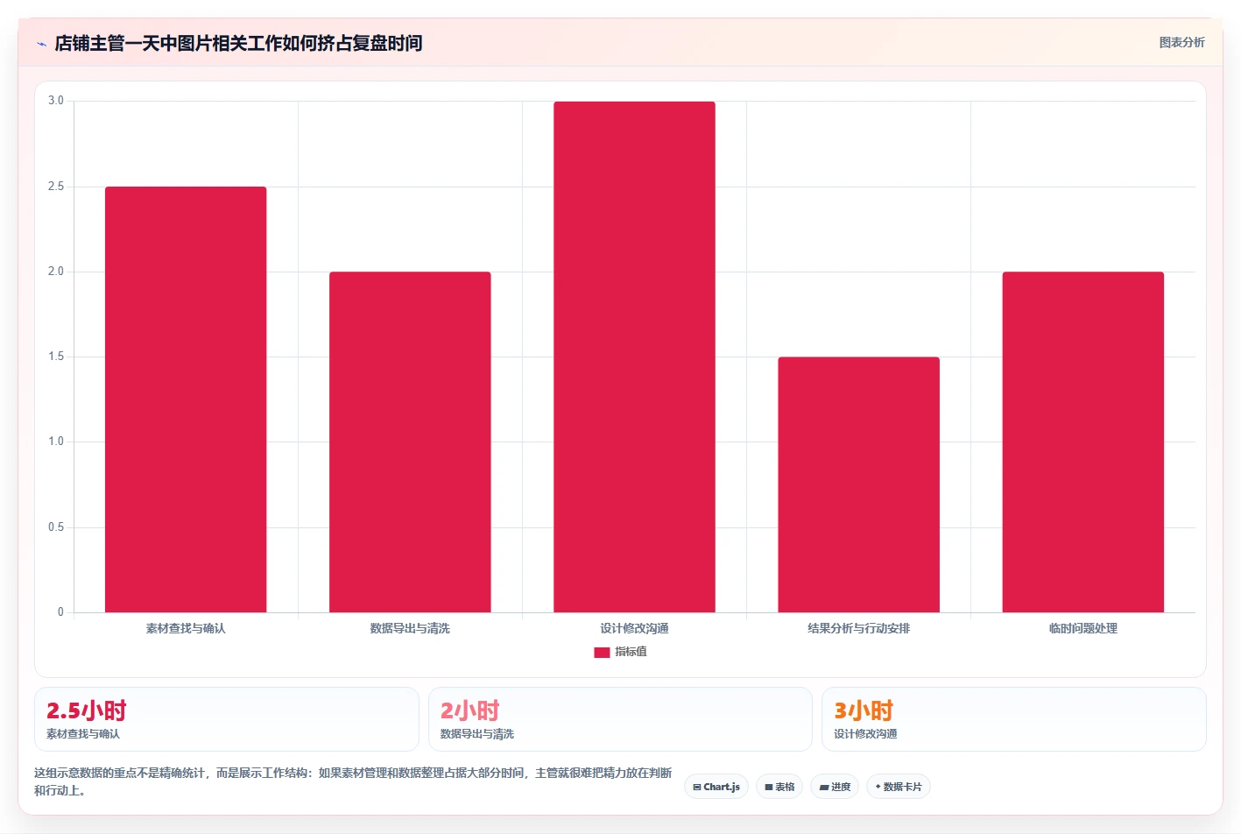Click x-axis label 结果分析与行动安排

(858, 629)
